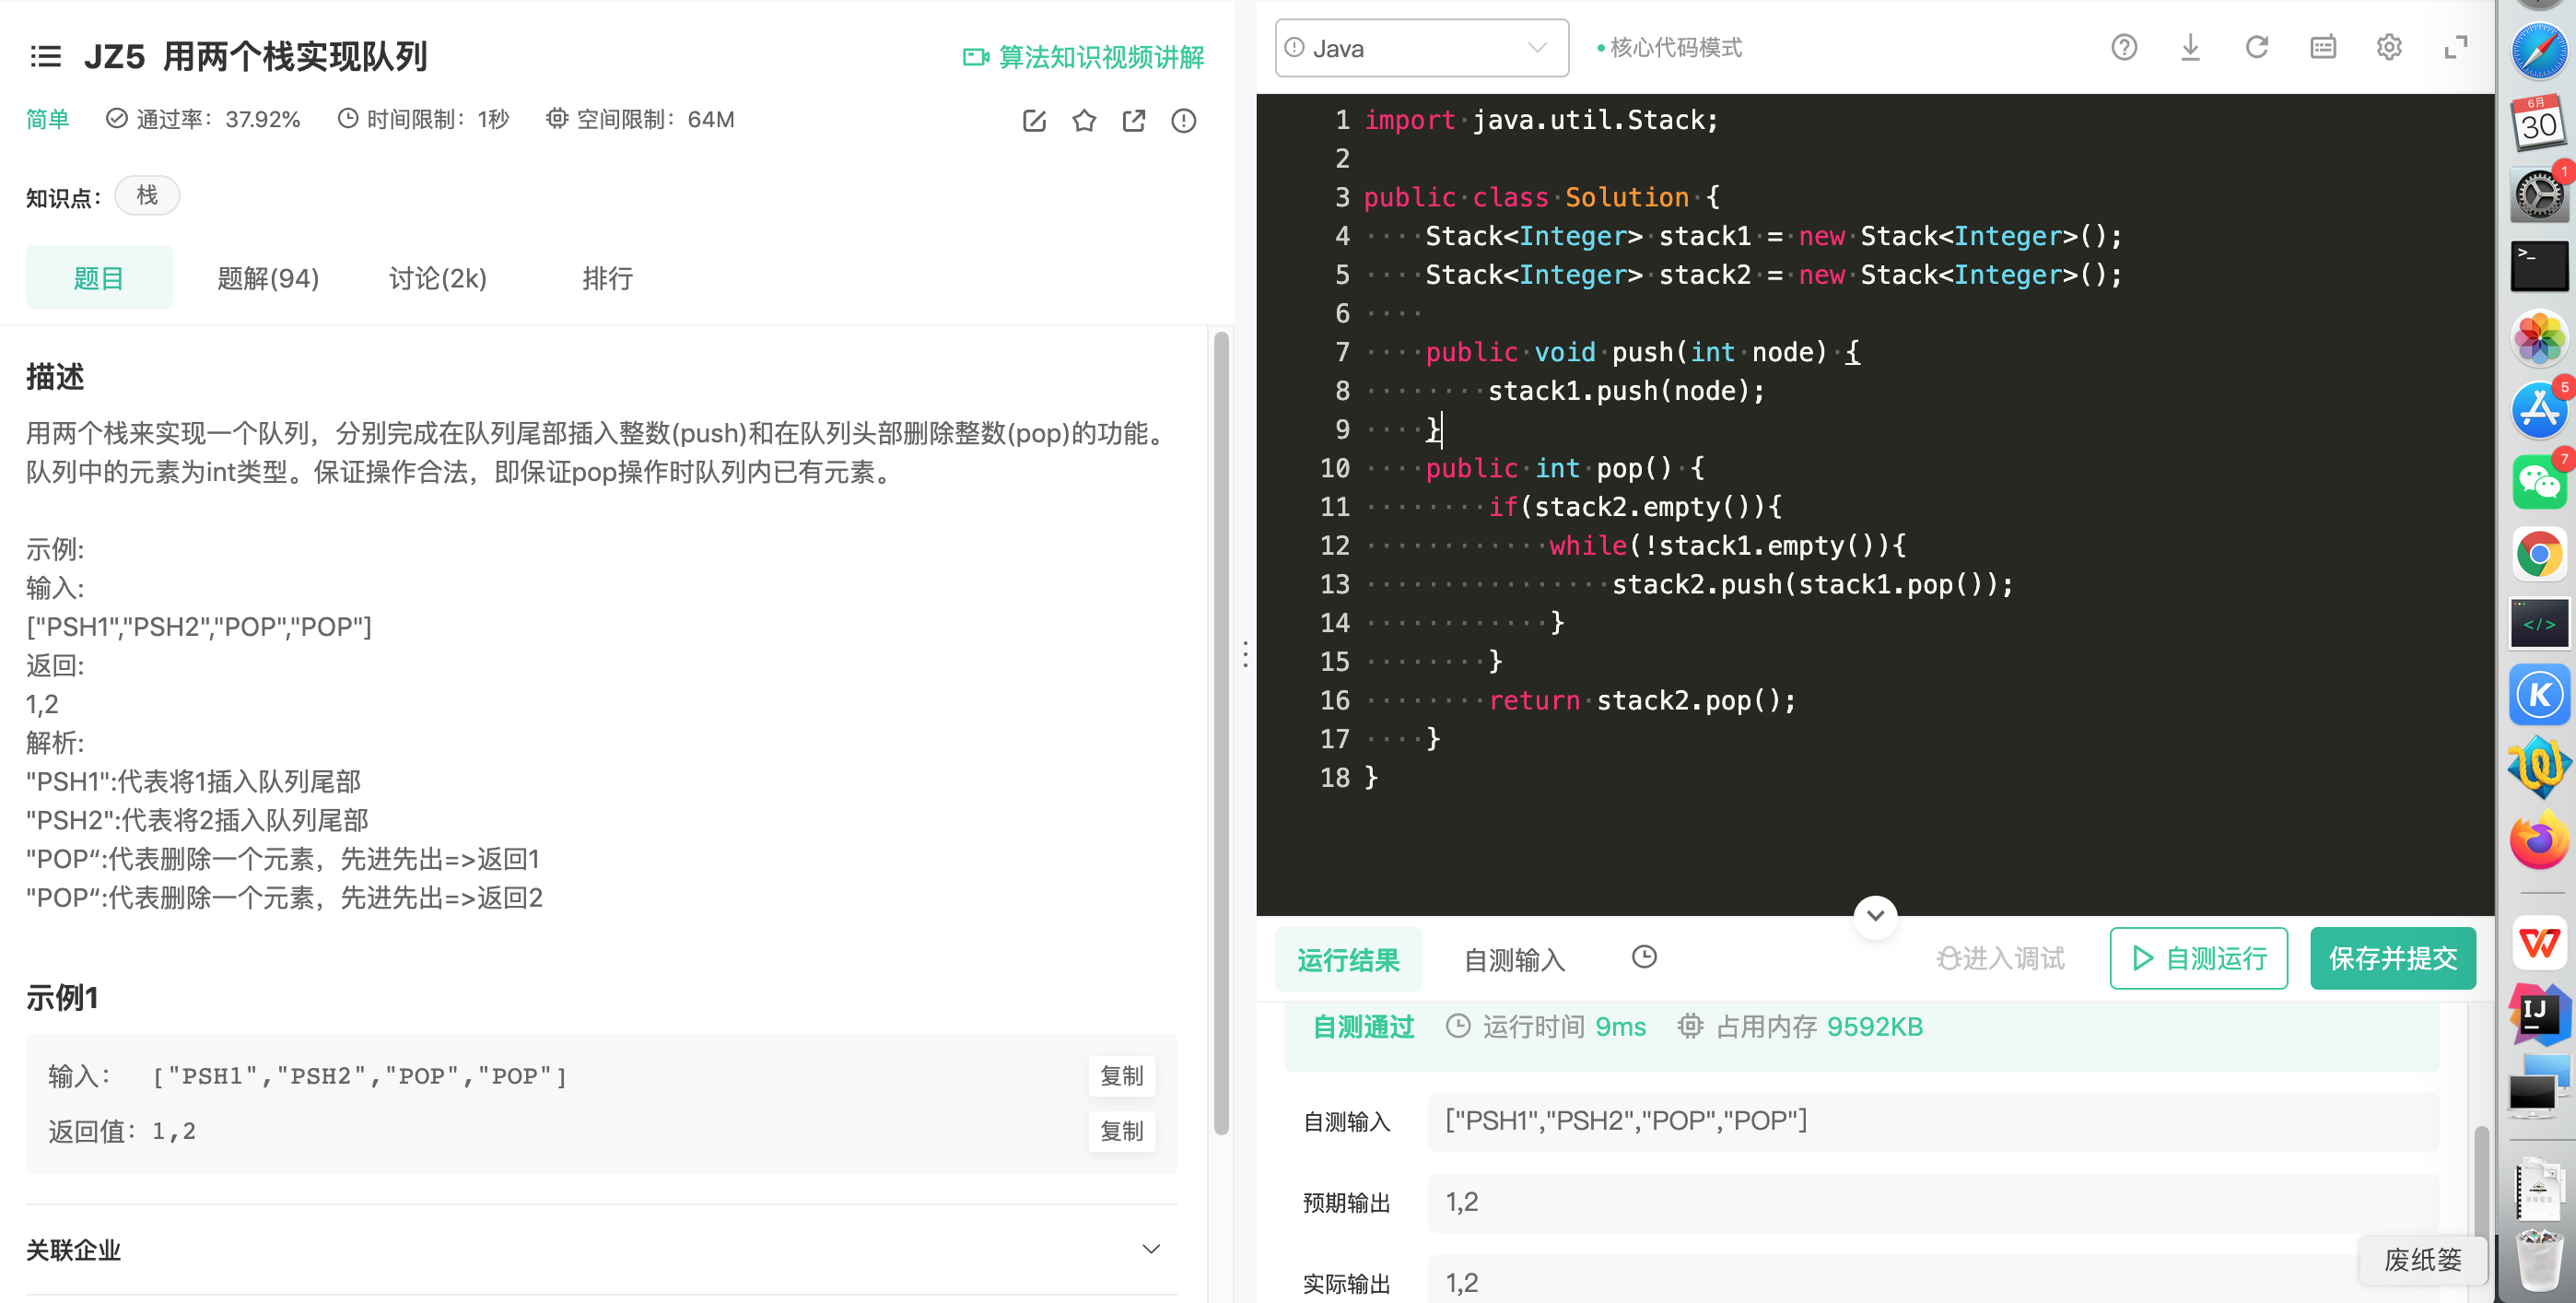Click the 运行时间 9ms result
Image resolution: width=2576 pixels, height=1303 pixels.
click(1546, 1027)
